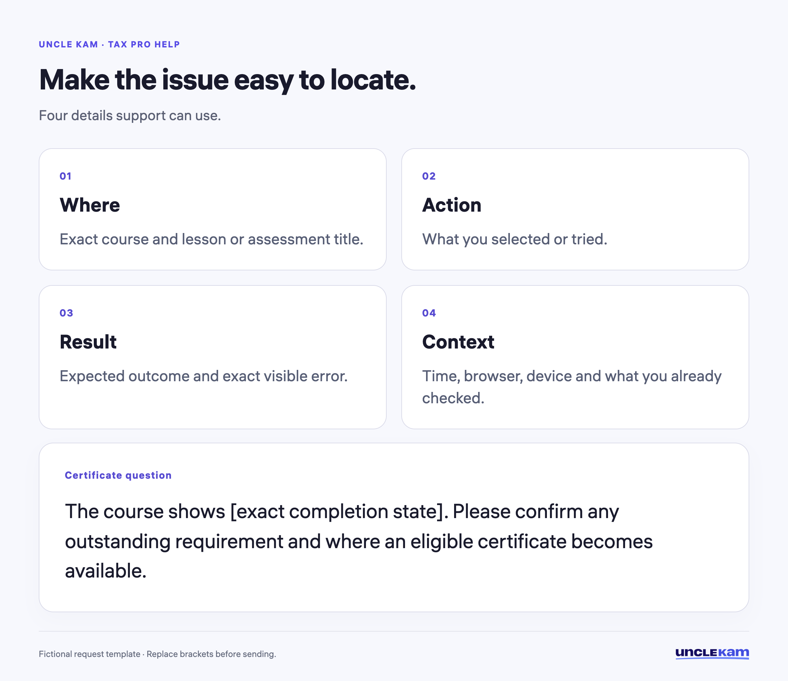Click the "01" card number
Viewport: 788px width, 681px height.
click(65, 176)
